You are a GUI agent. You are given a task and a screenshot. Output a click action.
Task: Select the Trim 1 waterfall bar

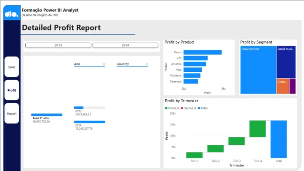[x=194, y=155]
